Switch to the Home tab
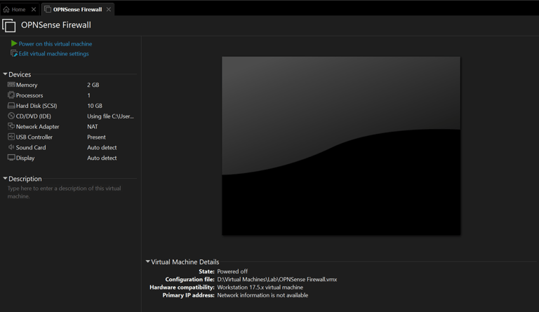This screenshot has height=312, width=539. (18, 10)
